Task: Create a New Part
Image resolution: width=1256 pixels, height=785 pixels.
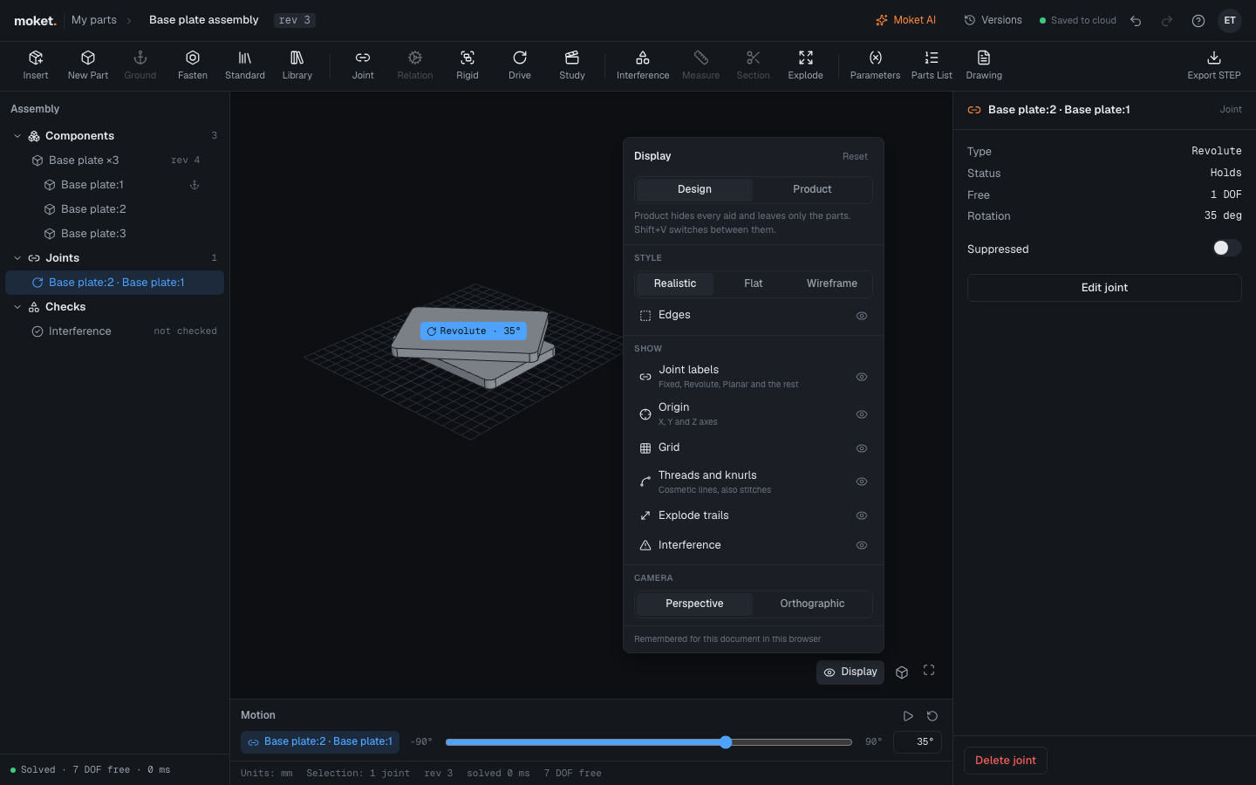Action: click(88, 65)
